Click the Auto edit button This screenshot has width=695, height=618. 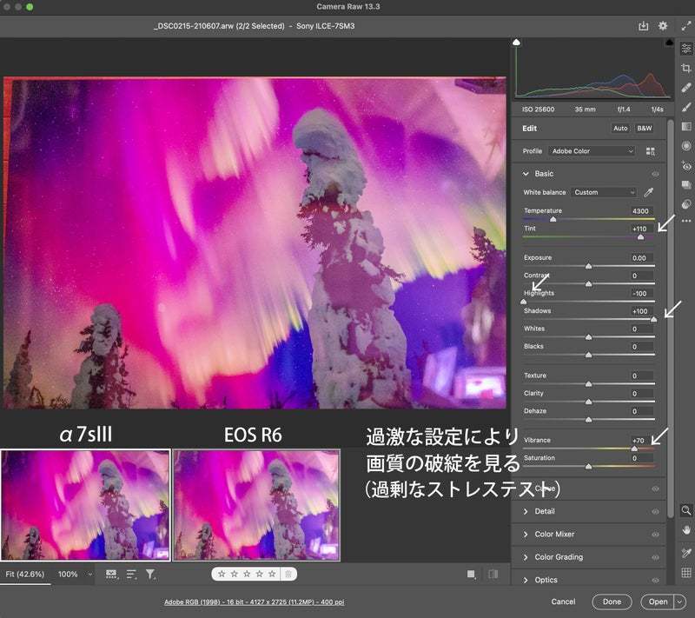(620, 129)
